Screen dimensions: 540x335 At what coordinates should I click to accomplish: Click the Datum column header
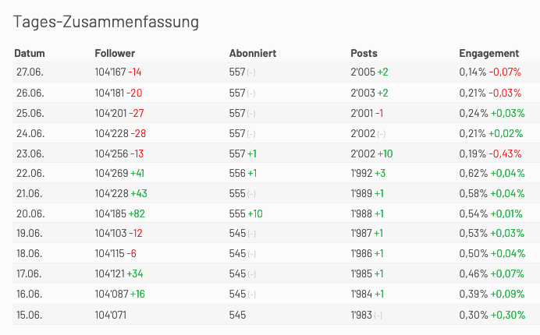[x=30, y=53]
